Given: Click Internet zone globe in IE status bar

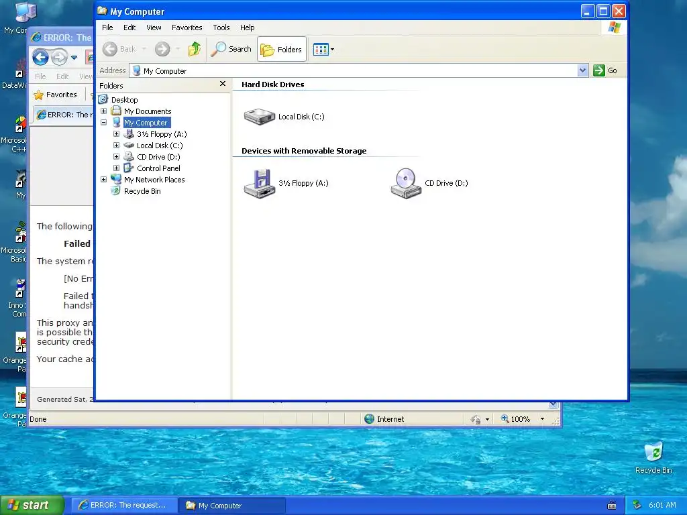Looking at the screenshot, I should (370, 419).
